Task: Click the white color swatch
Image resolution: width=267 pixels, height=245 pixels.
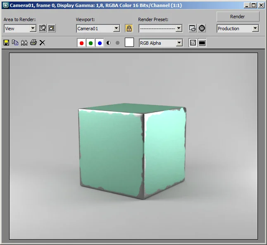Action: click(x=129, y=42)
